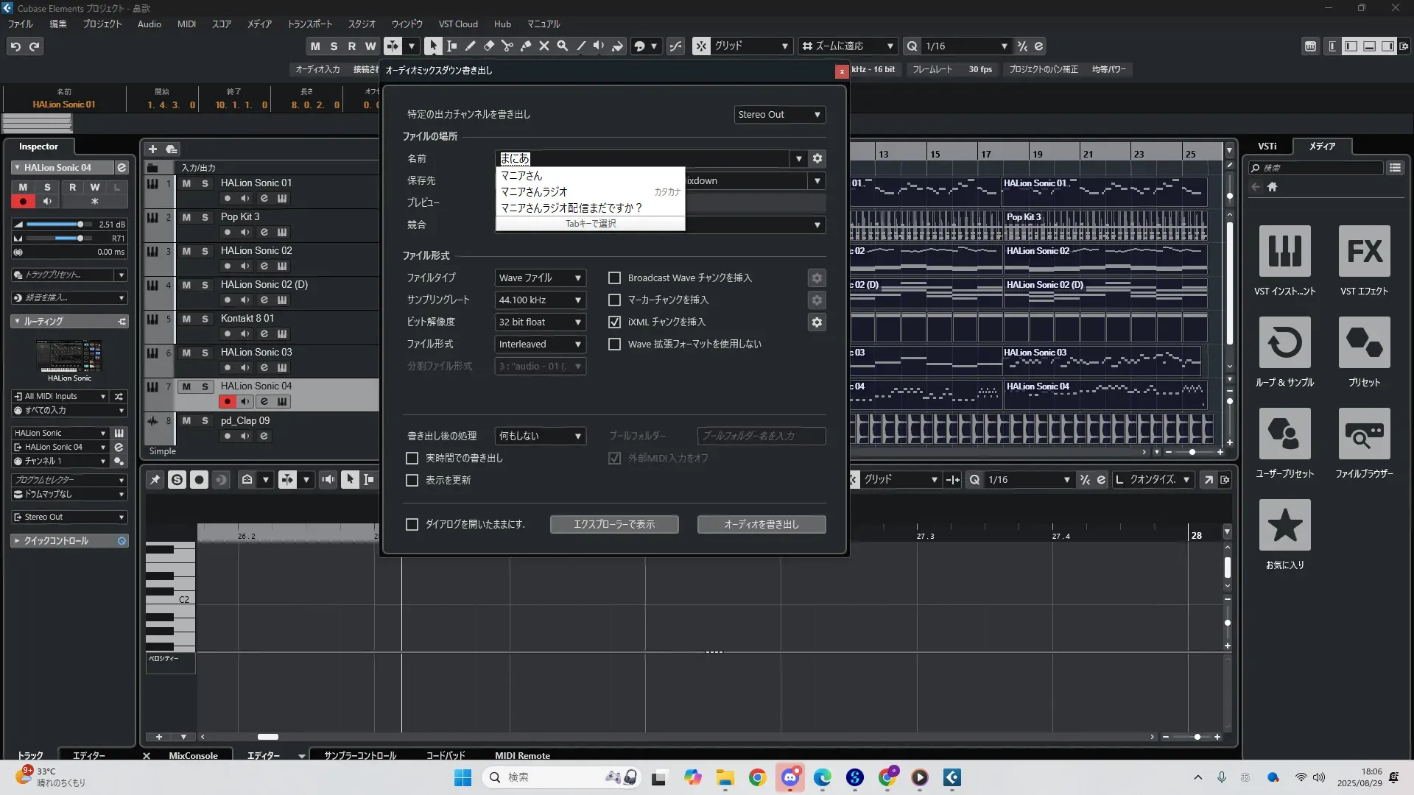
Task: Uncheck the iXML chunk option
Action: [x=614, y=322]
